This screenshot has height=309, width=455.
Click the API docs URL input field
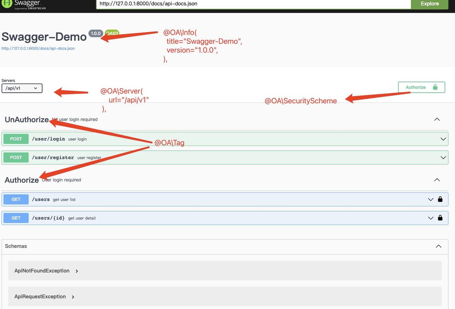coord(253,4)
